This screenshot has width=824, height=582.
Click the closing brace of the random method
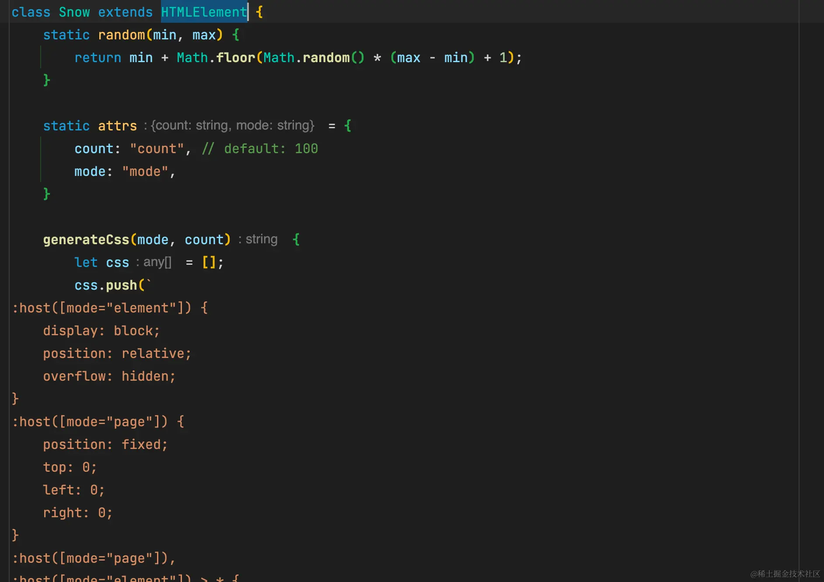coord(47,80)
